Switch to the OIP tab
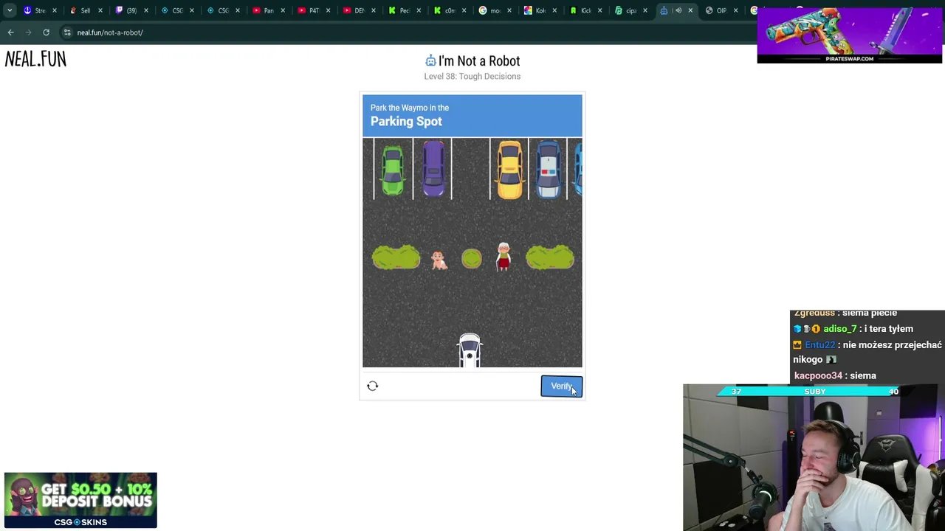The width and height of the screenshot is (945, 531). (722, 10)
